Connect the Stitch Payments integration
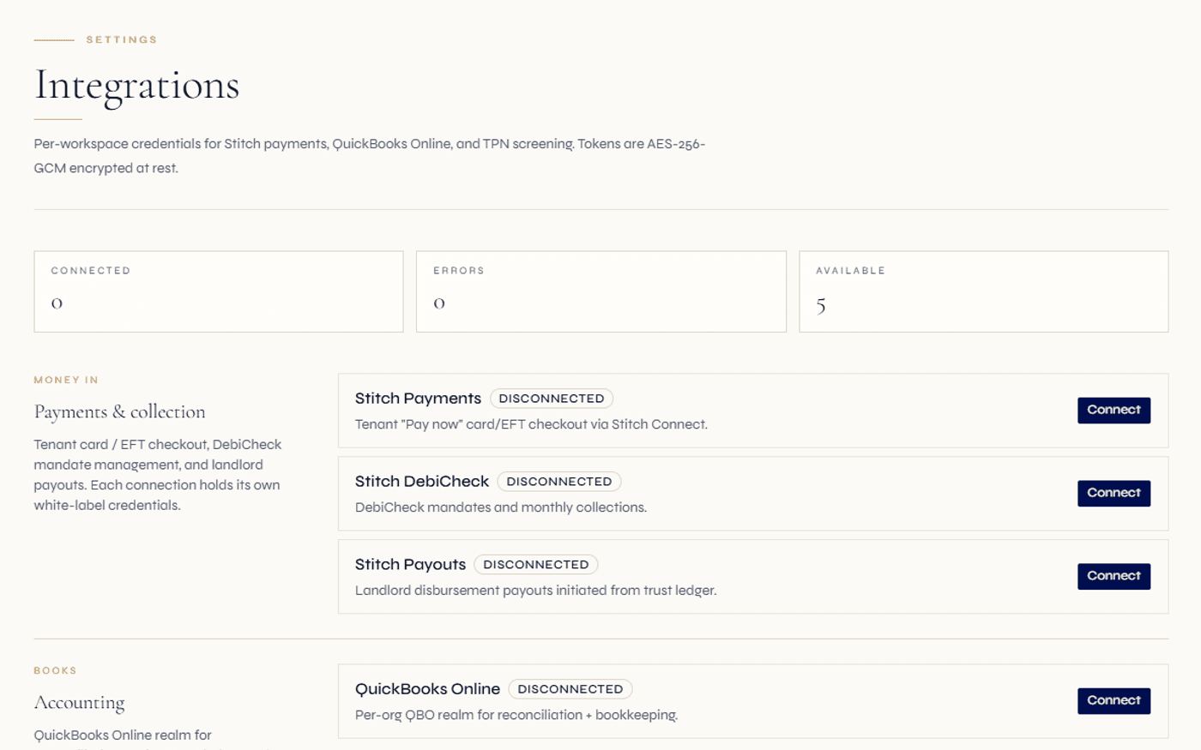 tap(1113, 410)
